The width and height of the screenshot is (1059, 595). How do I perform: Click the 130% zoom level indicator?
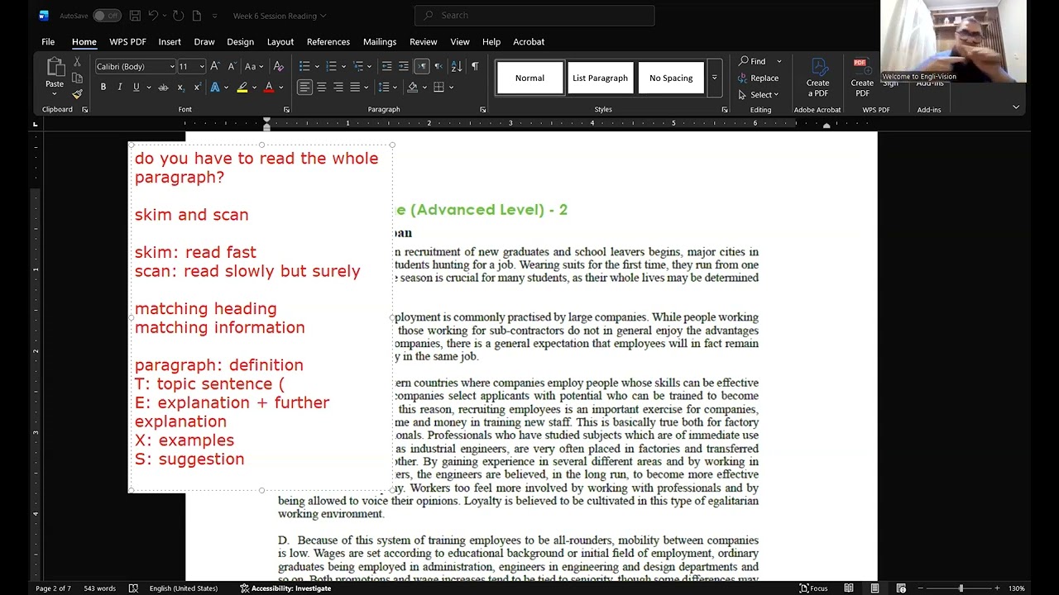pos(1016,588)
